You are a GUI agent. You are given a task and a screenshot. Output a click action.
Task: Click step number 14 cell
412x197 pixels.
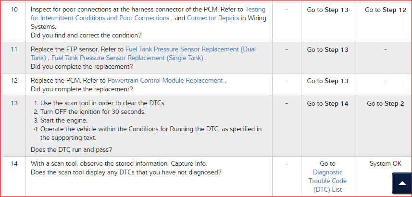pyautogui.click(x=13, y=163)
